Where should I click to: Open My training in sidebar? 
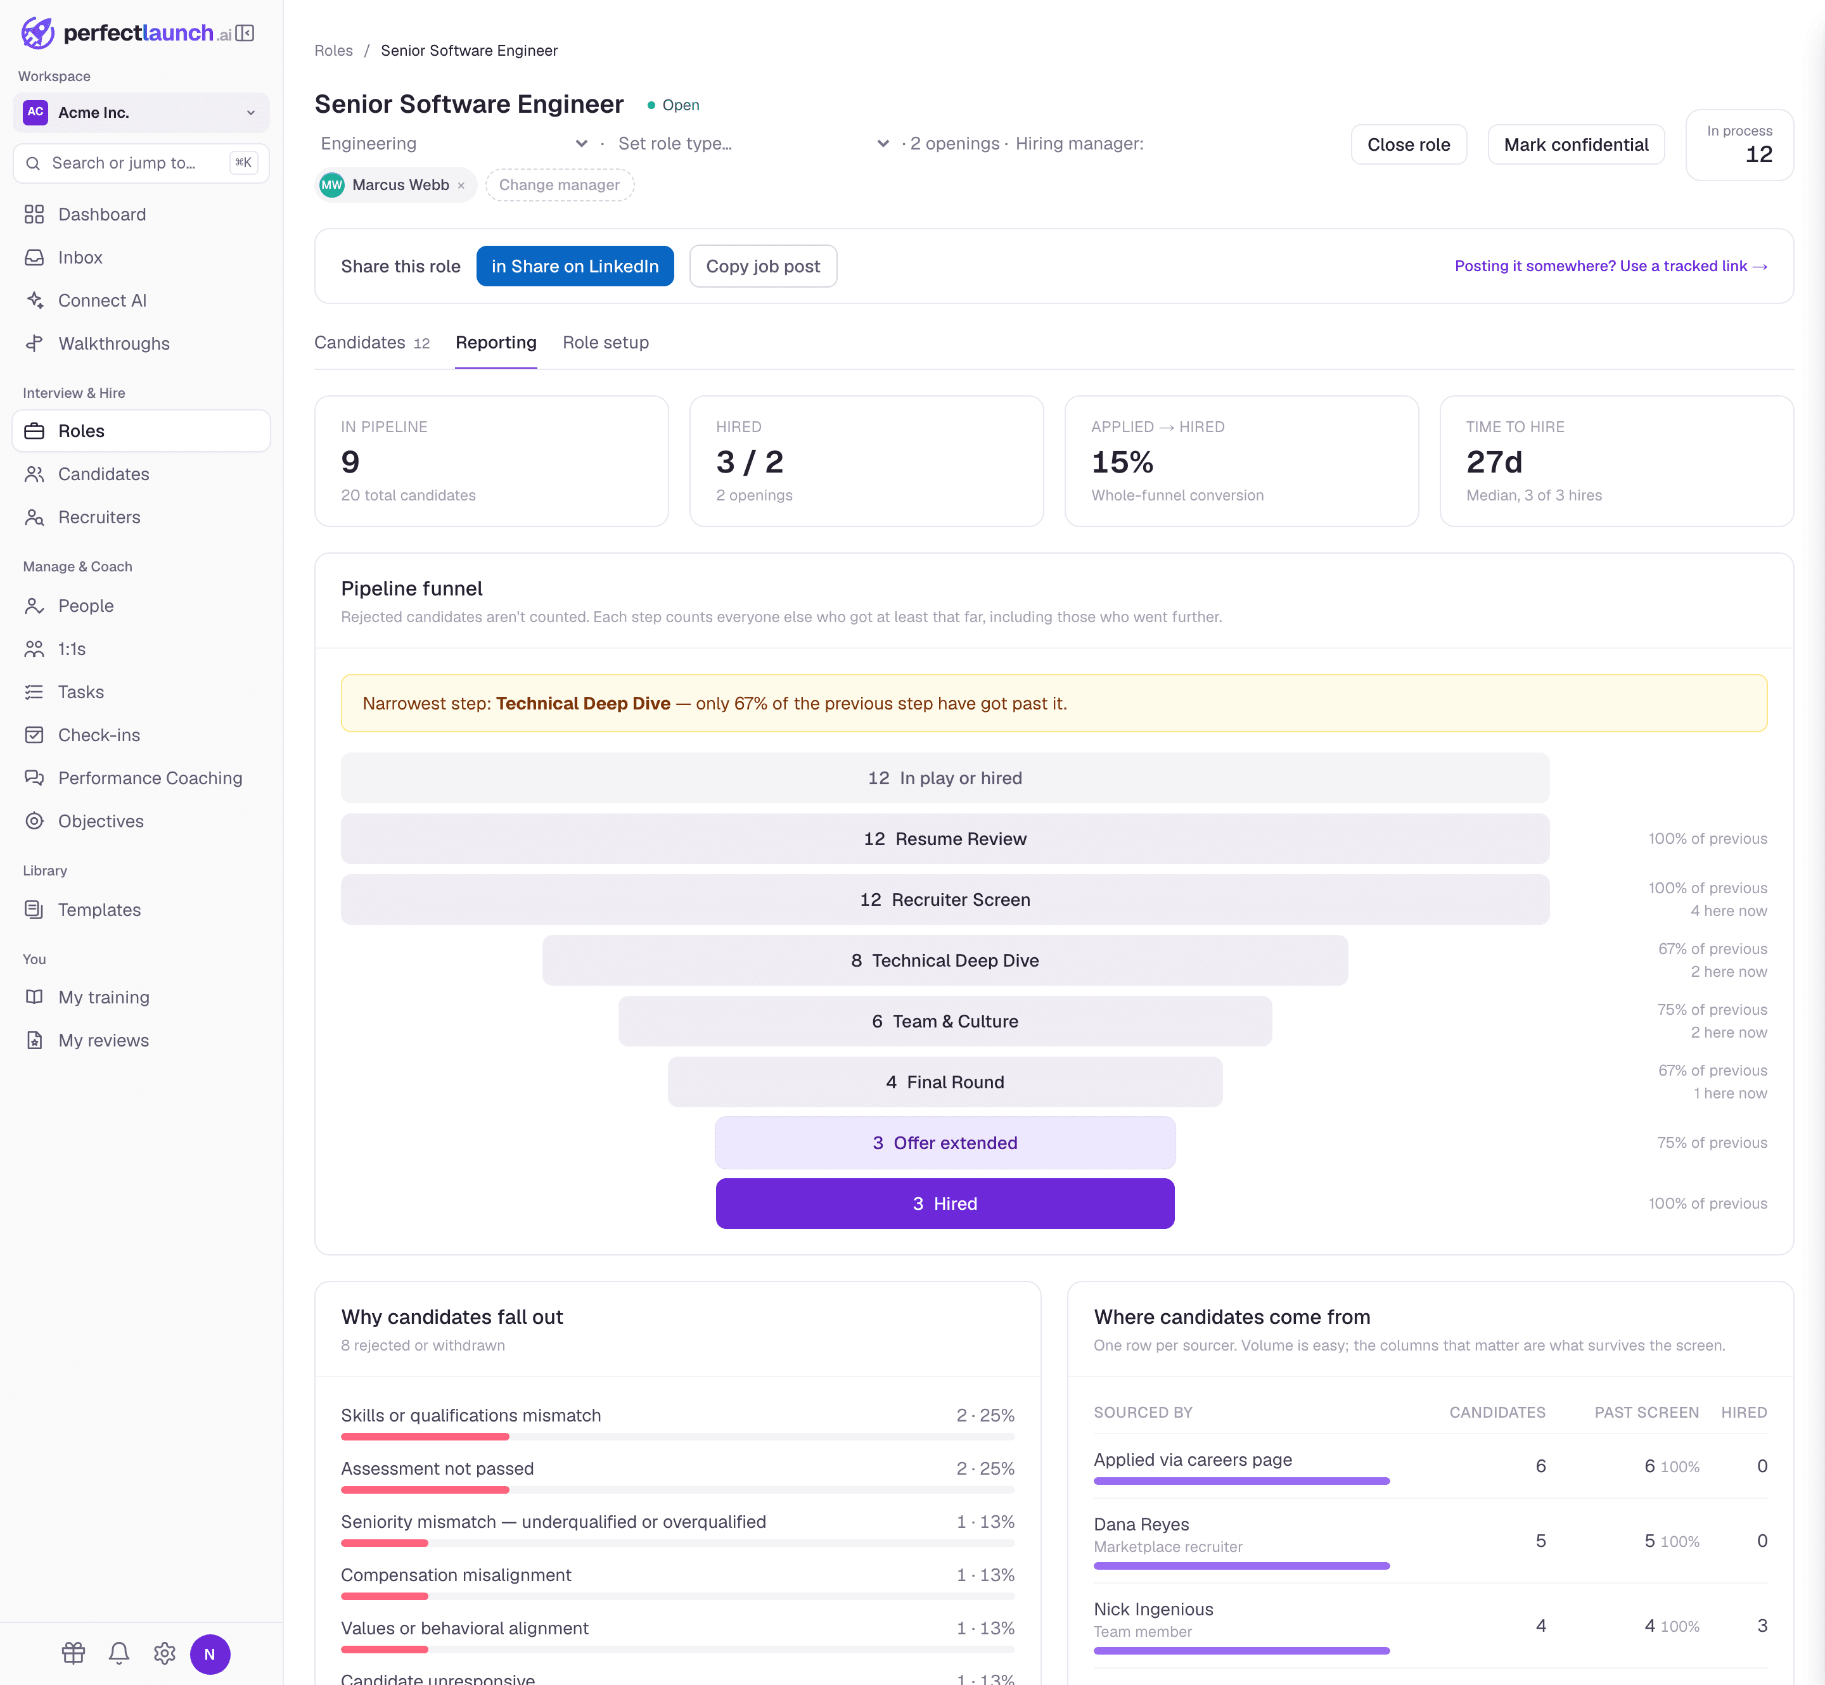141,998
